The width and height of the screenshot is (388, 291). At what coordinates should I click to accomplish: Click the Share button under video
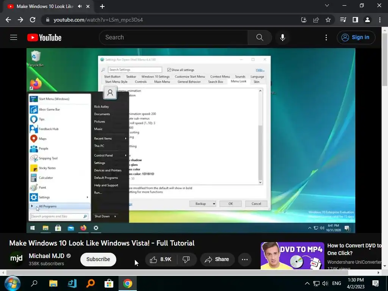point(217,259)
